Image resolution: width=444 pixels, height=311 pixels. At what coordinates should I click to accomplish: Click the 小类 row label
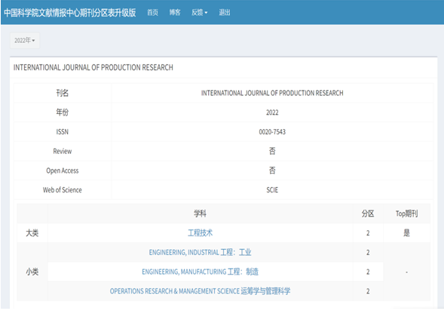pyautogui.click(x=32, y=272)
